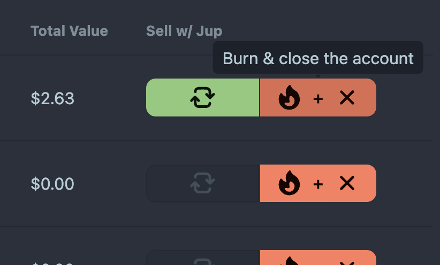Screen dimensions: 440x265
Task: Click the plus sign in the $2.63 row
Action: [318, 98]
